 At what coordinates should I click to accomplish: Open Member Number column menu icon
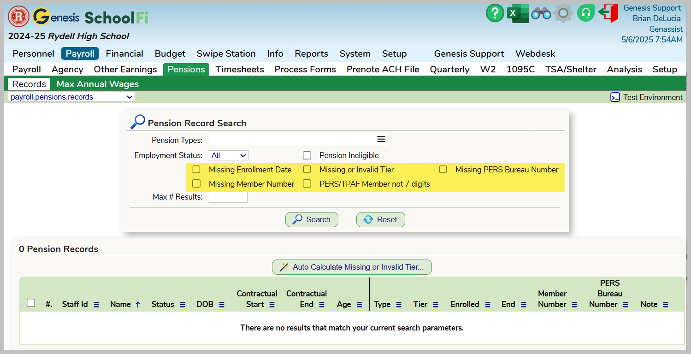click(574, 305)
